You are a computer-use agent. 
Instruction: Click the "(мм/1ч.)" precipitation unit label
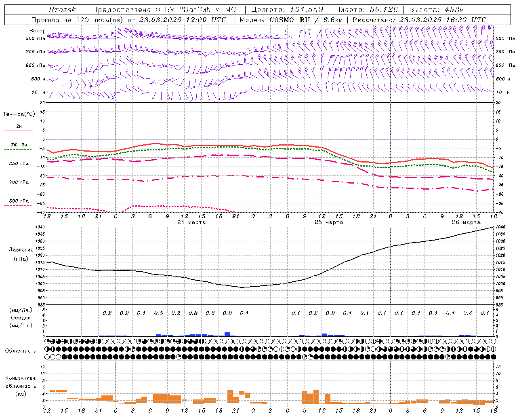click(x=21, y=325)
